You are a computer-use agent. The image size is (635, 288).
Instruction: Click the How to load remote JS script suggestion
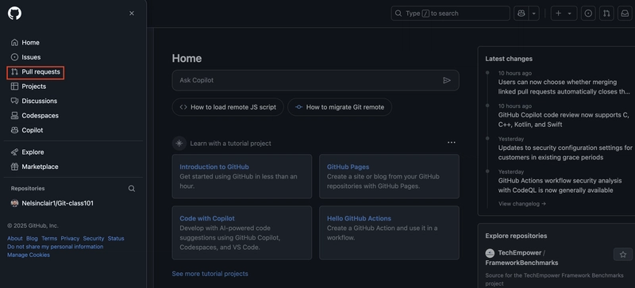(x=228, y=107)
